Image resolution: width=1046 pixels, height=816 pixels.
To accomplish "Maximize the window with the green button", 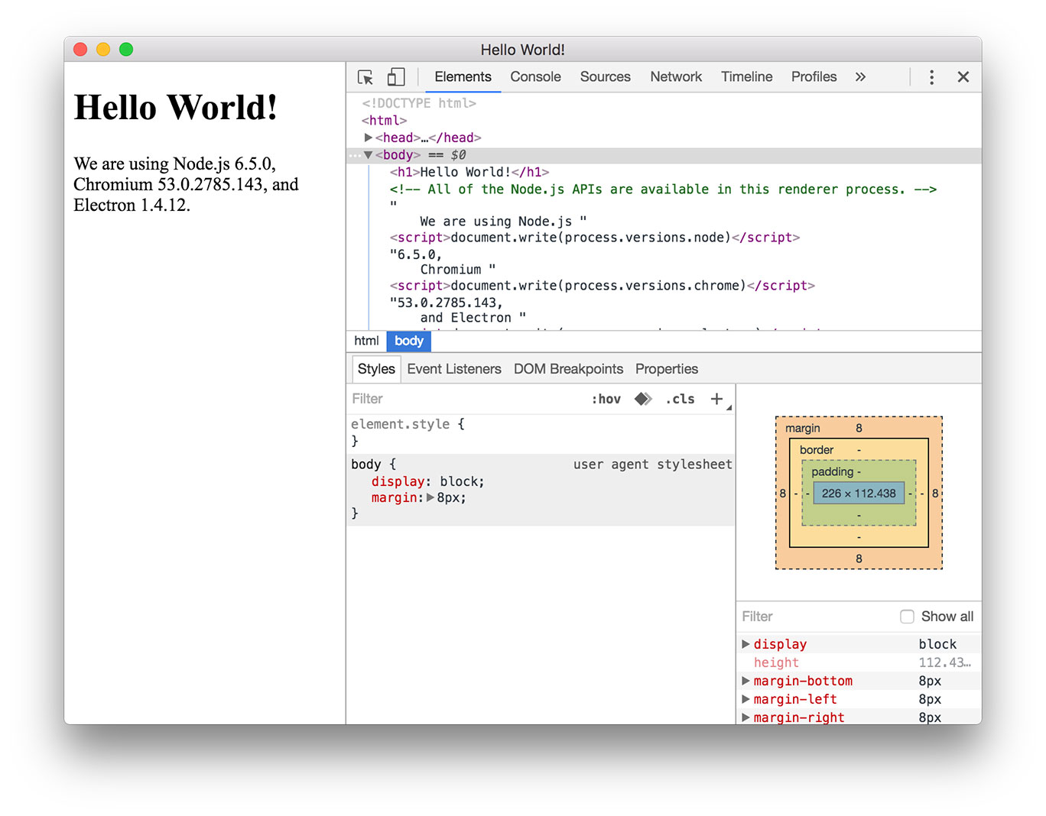I will tap(126, 50).
